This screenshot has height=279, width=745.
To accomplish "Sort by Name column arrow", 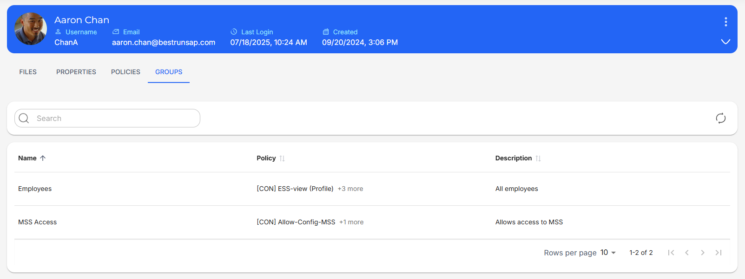I will point(43,158).
